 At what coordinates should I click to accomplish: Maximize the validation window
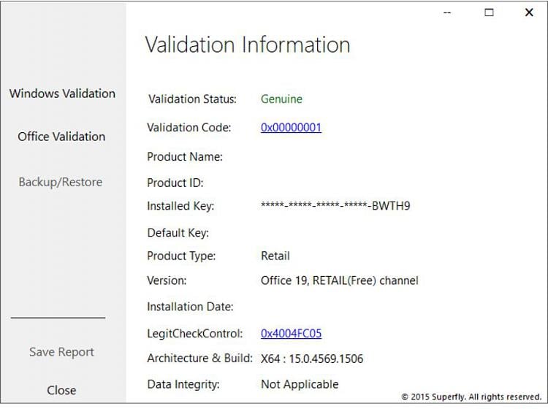point(489,12)
